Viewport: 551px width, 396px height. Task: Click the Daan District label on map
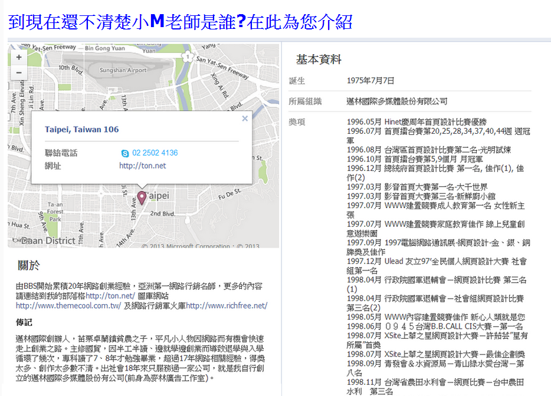(x=48, y=241)
